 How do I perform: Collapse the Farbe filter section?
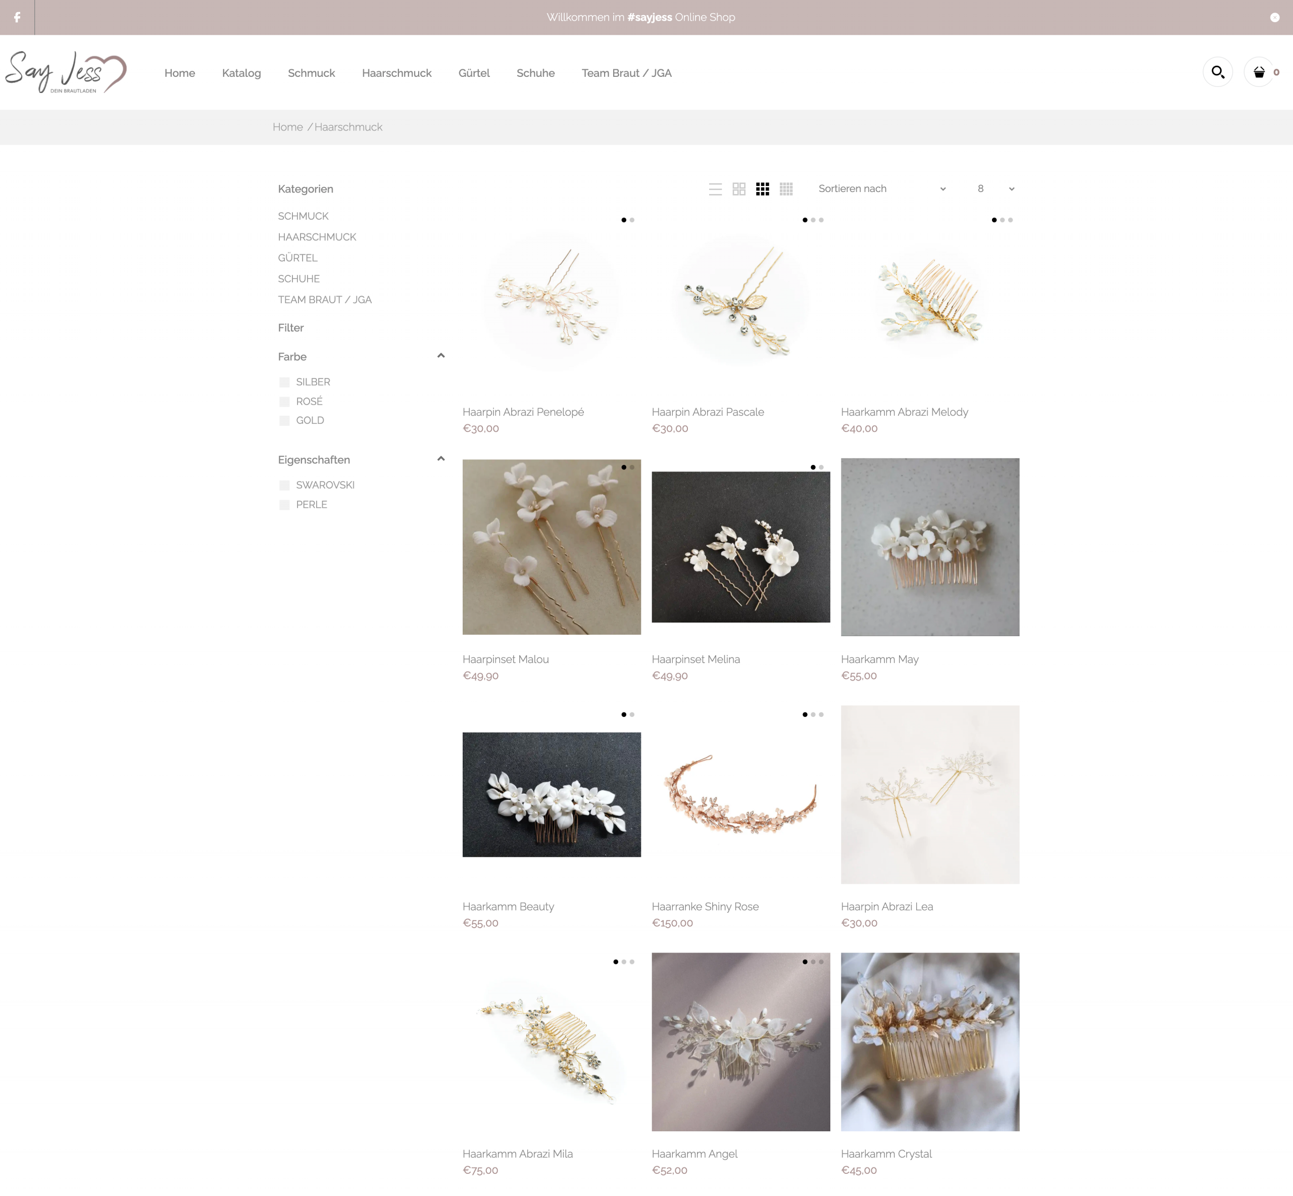pos(440,356)
